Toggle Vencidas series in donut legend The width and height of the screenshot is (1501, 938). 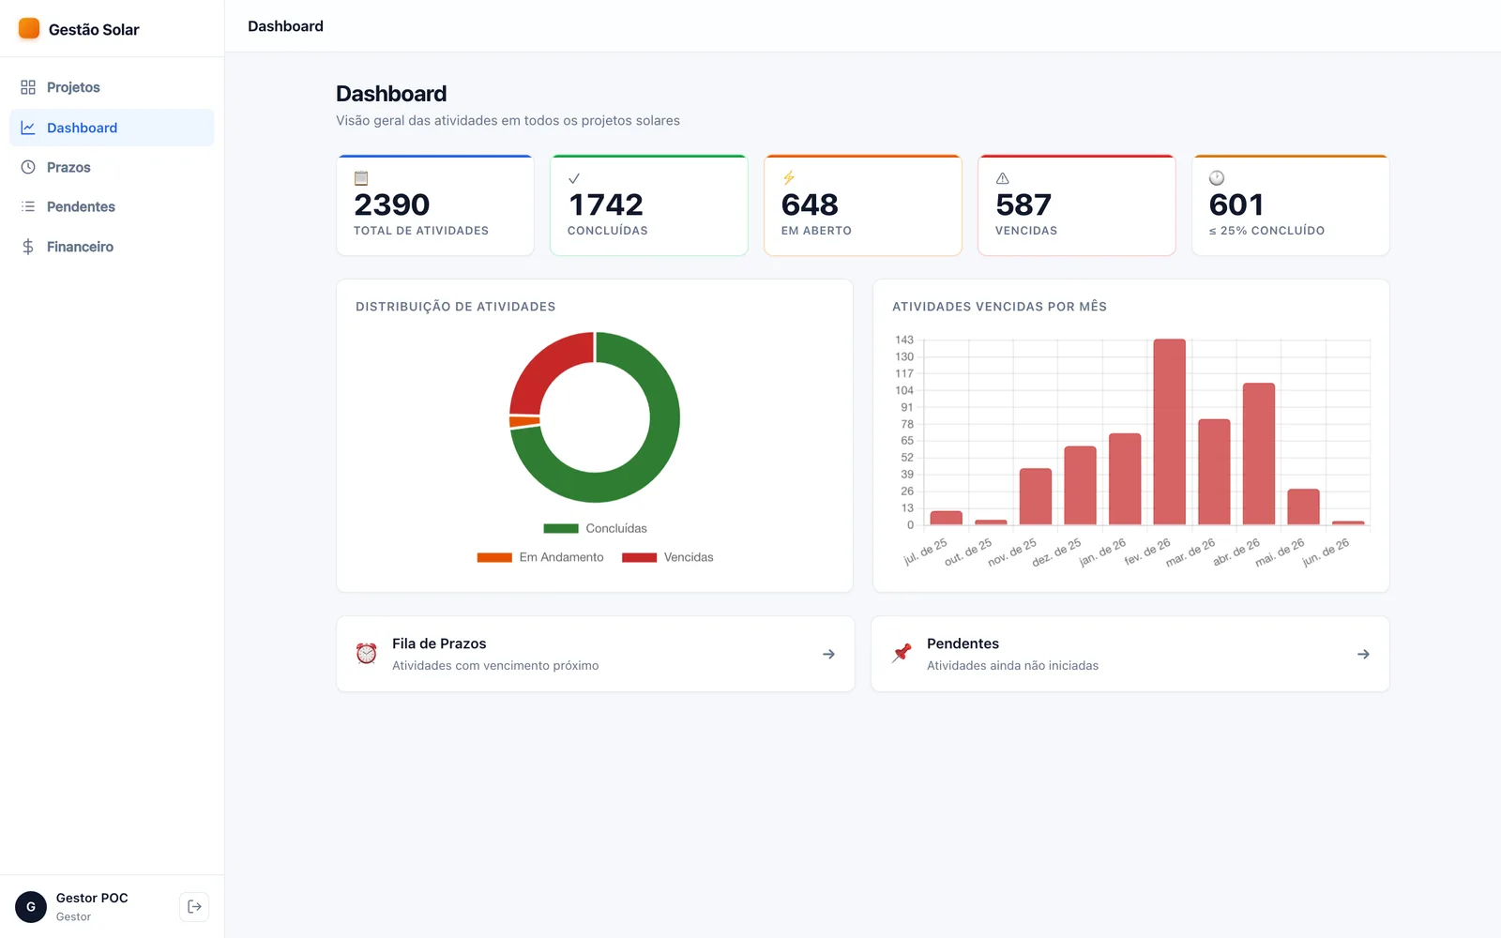(x=667, y=557)
